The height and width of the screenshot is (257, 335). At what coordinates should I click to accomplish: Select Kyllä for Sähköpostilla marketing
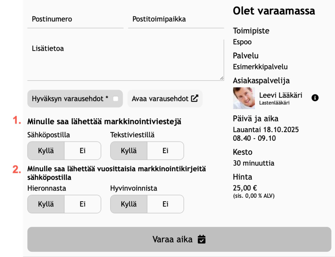pos(46,151)
